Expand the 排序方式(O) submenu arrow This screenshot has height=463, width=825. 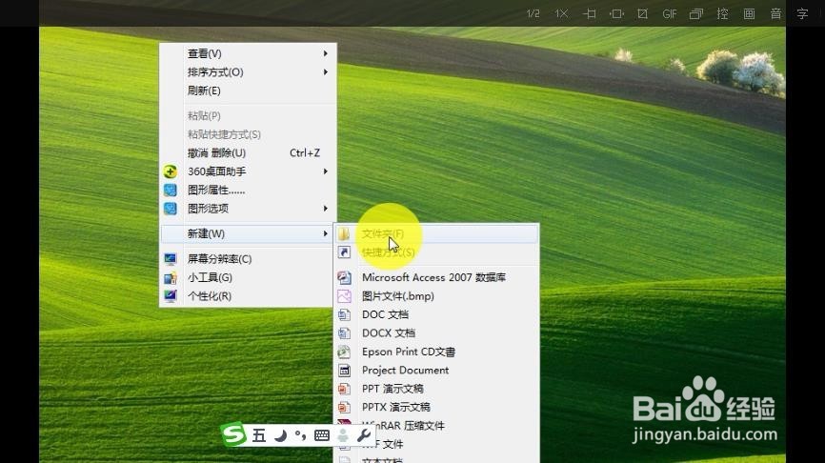click(326, 72)
